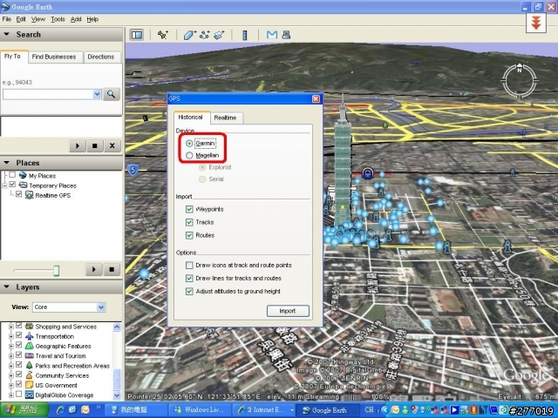Add an image overlay from the toolbar
Screen dimensions: 558x418
[x=219, y=35]
